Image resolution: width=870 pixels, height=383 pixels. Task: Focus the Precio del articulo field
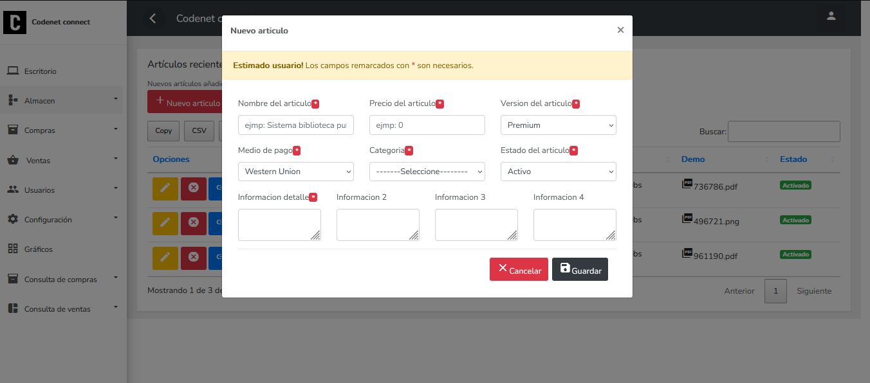tap(427, 125)
